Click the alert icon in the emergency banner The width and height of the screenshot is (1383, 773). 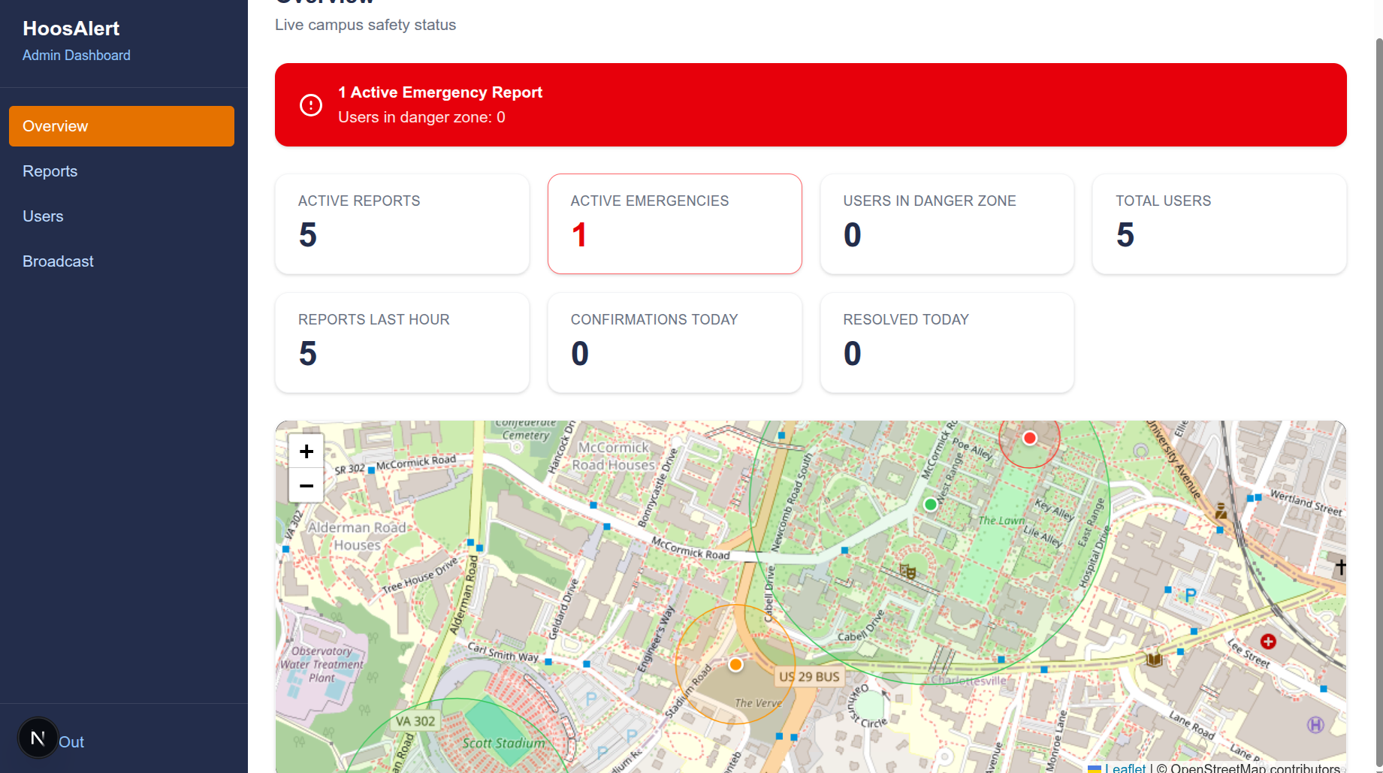311,105
